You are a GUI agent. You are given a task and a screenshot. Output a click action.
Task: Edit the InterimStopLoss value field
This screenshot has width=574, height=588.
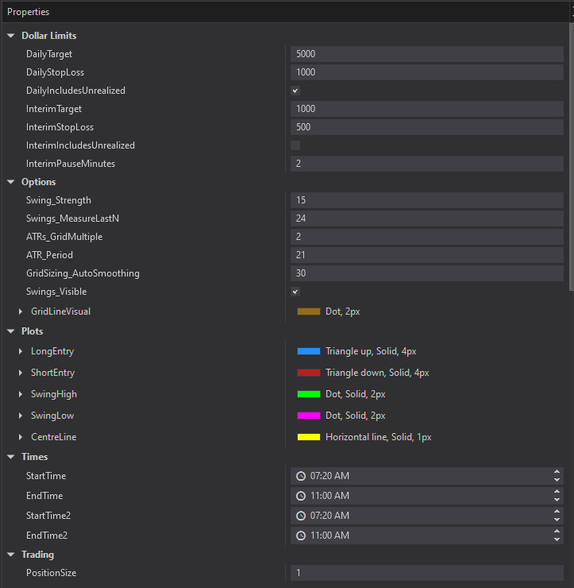(x=427, y=127)
